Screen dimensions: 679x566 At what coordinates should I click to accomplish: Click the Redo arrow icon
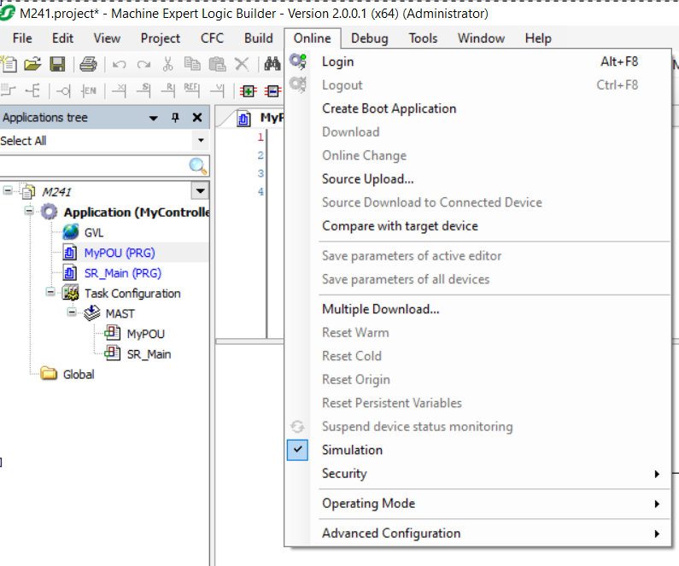pyautogui.click(x=143, y=65)
